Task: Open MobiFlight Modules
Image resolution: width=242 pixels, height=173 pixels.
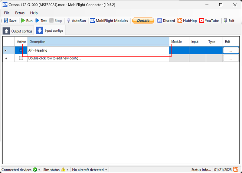Action: pos(109,21)
